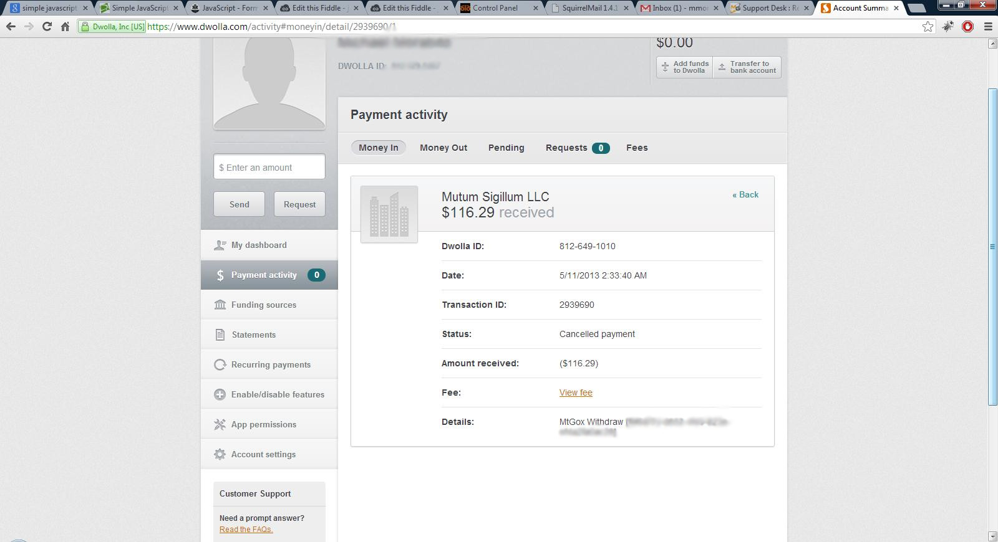The height and width of the screenshot is (542, 998).
Task: Open the Chrome hamburger menu
Action: 988,27
